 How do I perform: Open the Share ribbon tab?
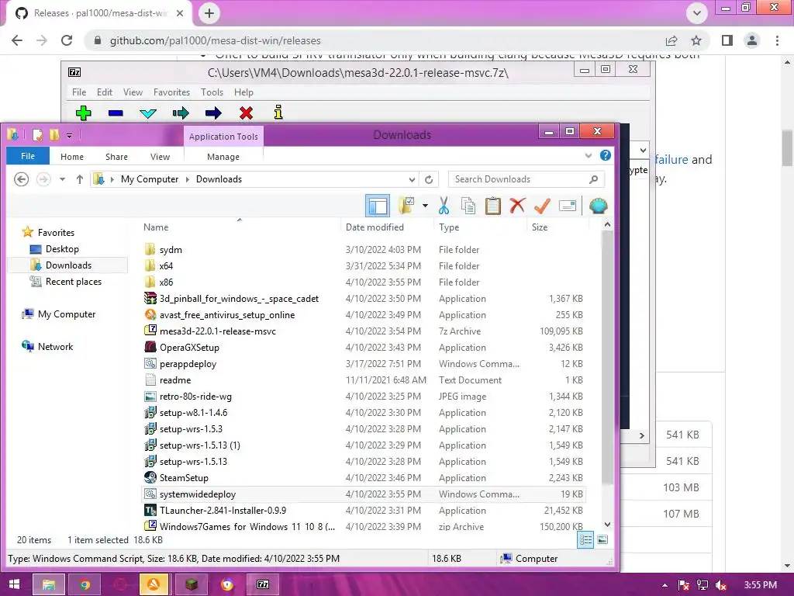[116, 157]
